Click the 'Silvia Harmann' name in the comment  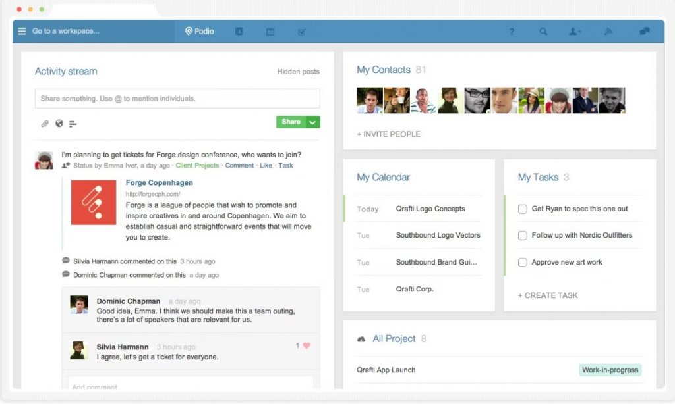tap(123, 347)
